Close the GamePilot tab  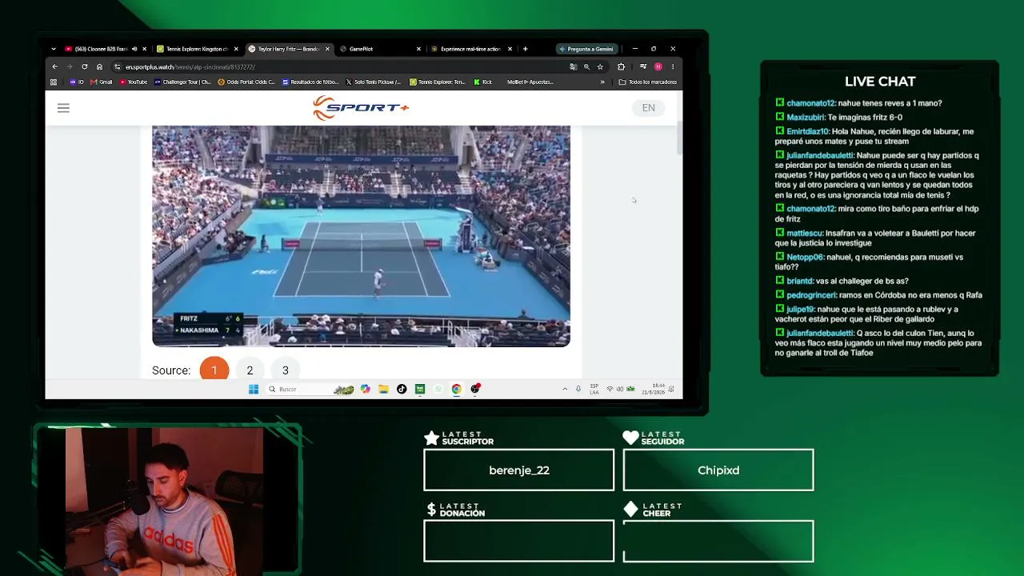tap(418, 49)
